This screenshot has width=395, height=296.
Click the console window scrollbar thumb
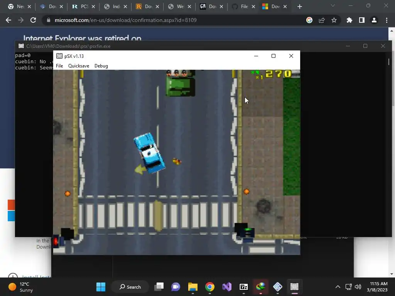(389, 62)
